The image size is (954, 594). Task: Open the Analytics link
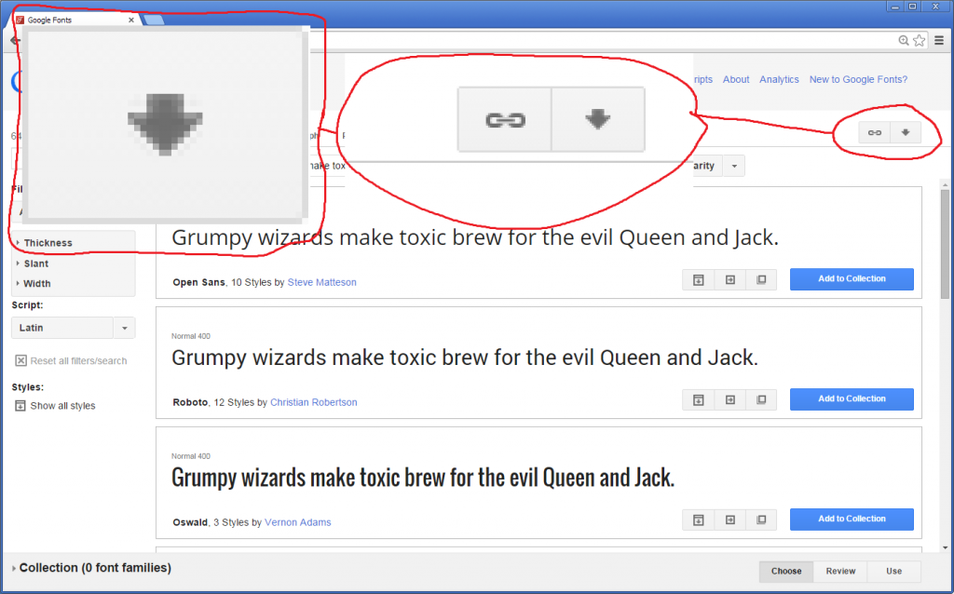pyautogui.click(x=779, y=80)
